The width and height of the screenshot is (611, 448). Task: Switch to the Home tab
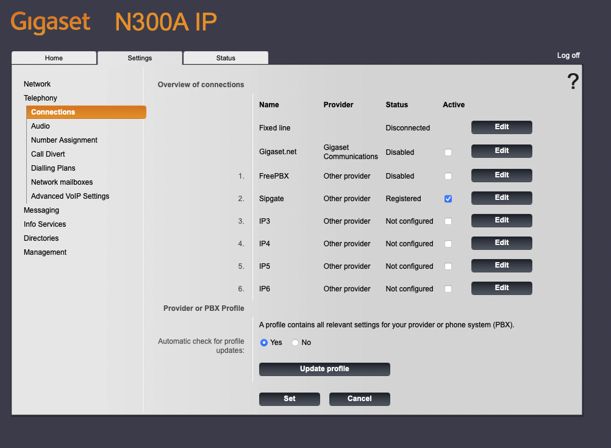(54, 58)
